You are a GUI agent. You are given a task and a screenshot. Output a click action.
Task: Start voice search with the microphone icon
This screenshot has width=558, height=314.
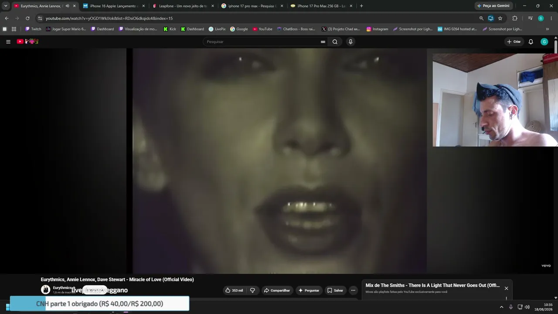tap(350, 42)
